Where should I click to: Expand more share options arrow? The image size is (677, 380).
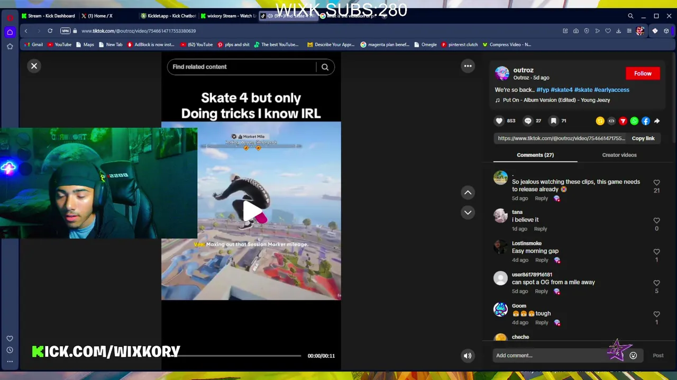(657, 121)
